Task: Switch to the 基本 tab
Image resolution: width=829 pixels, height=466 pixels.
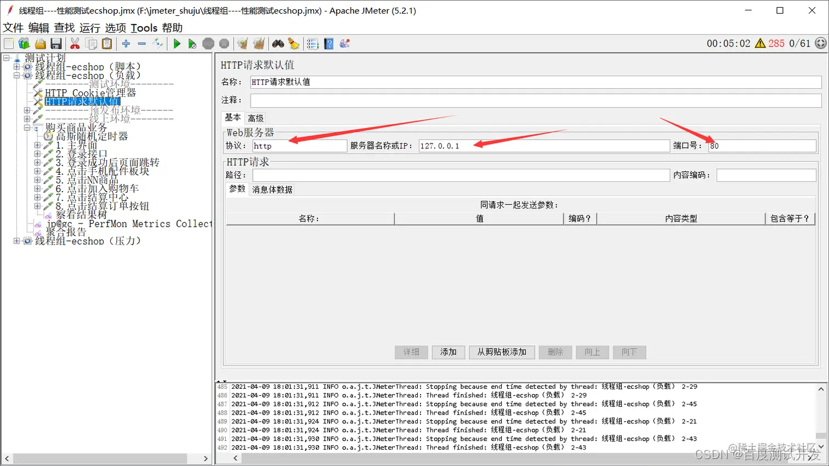Action: click(x=232, y=118)
